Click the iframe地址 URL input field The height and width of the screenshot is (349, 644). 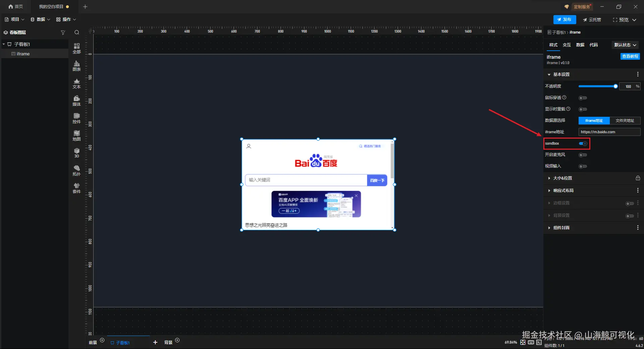click(609, 132)
